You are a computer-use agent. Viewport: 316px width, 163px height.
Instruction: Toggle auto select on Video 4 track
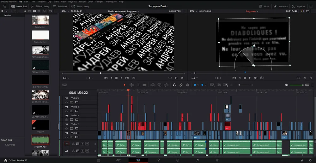(71, 111)
